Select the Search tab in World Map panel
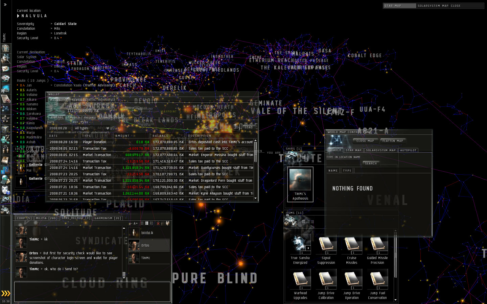This screenshot has height=304, width=487. pos(335,150)
